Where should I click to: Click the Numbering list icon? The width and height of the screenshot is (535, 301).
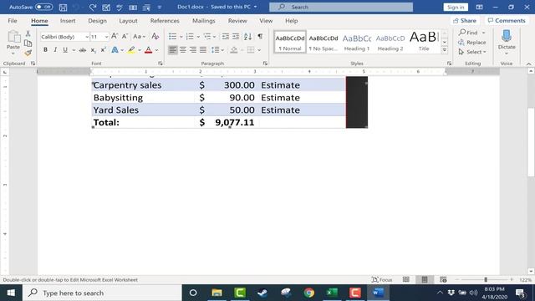(190, 36)
